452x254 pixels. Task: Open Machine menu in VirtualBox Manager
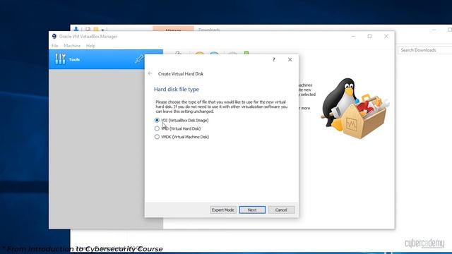pos(72,46)
